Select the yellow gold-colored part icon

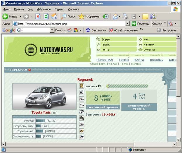pyautogui.click(x=82, y=131)
